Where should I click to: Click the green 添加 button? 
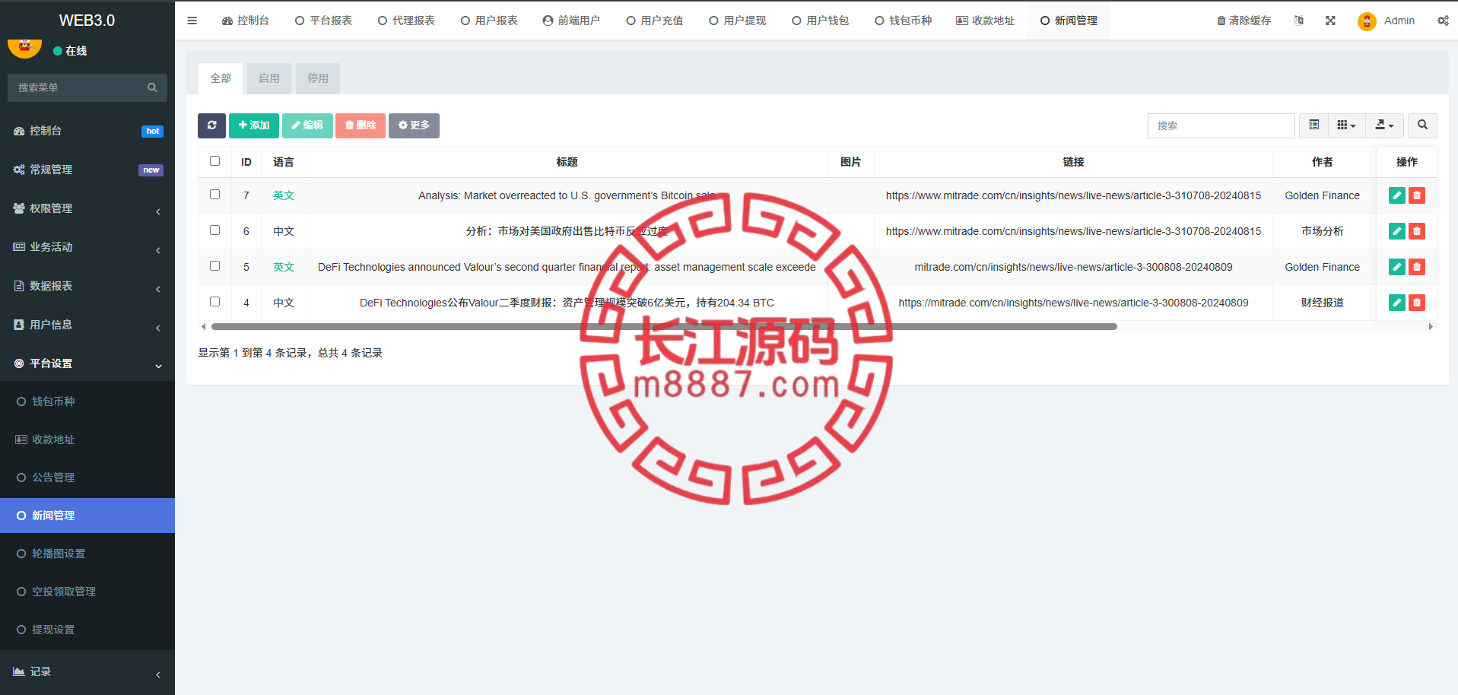point(254,125)
